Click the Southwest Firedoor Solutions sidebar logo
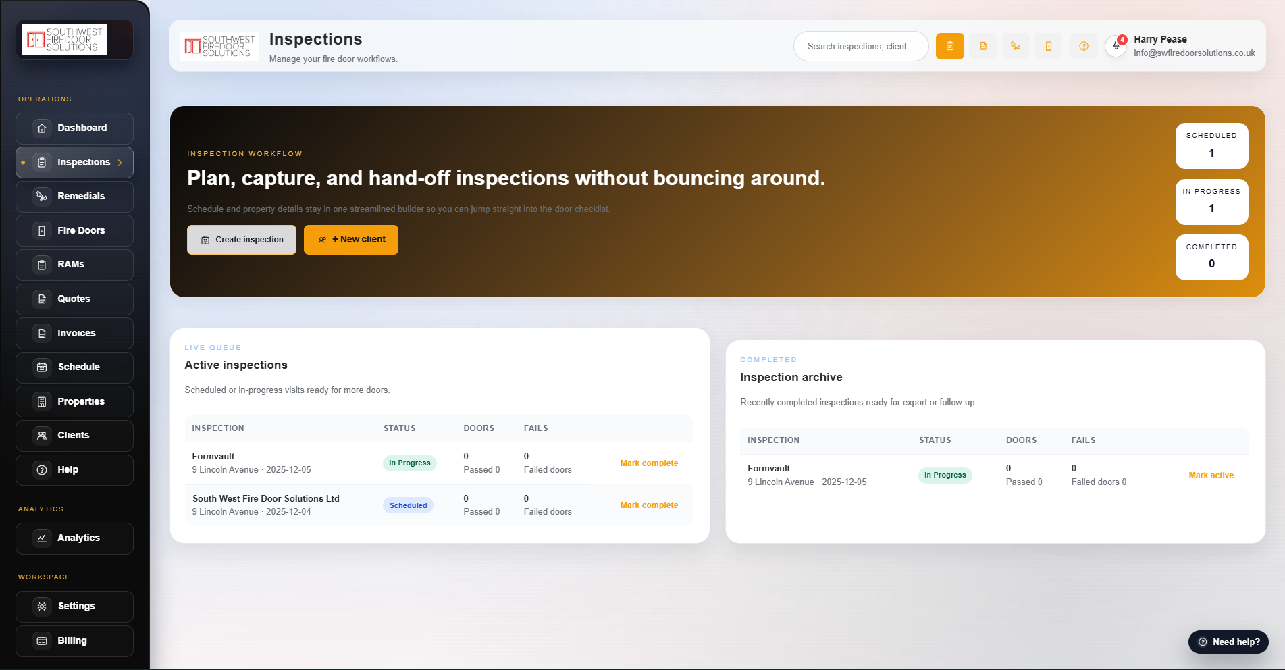Image resolution: width=1285 pixels, height=670 pixels. click(x=65, y=40)
